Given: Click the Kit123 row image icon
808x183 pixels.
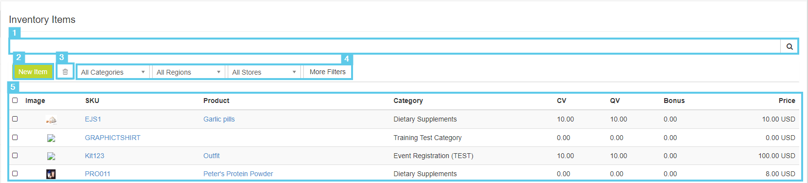Looking at the screenshot, I should pyautogui.click(x=51, y=156).
